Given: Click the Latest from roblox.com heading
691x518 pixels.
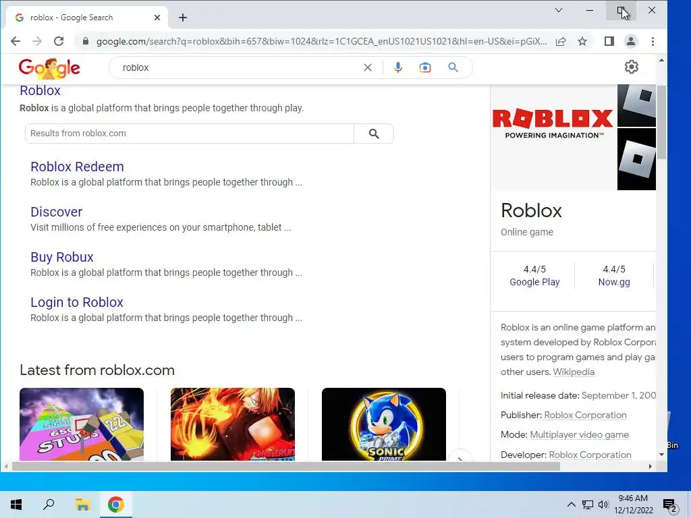Looking at the screenshot, I should point(97,370).
